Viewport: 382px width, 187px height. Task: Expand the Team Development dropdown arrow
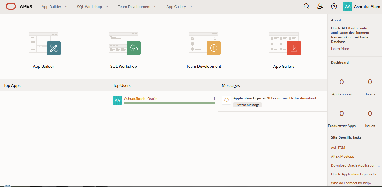tap(155, 7)
